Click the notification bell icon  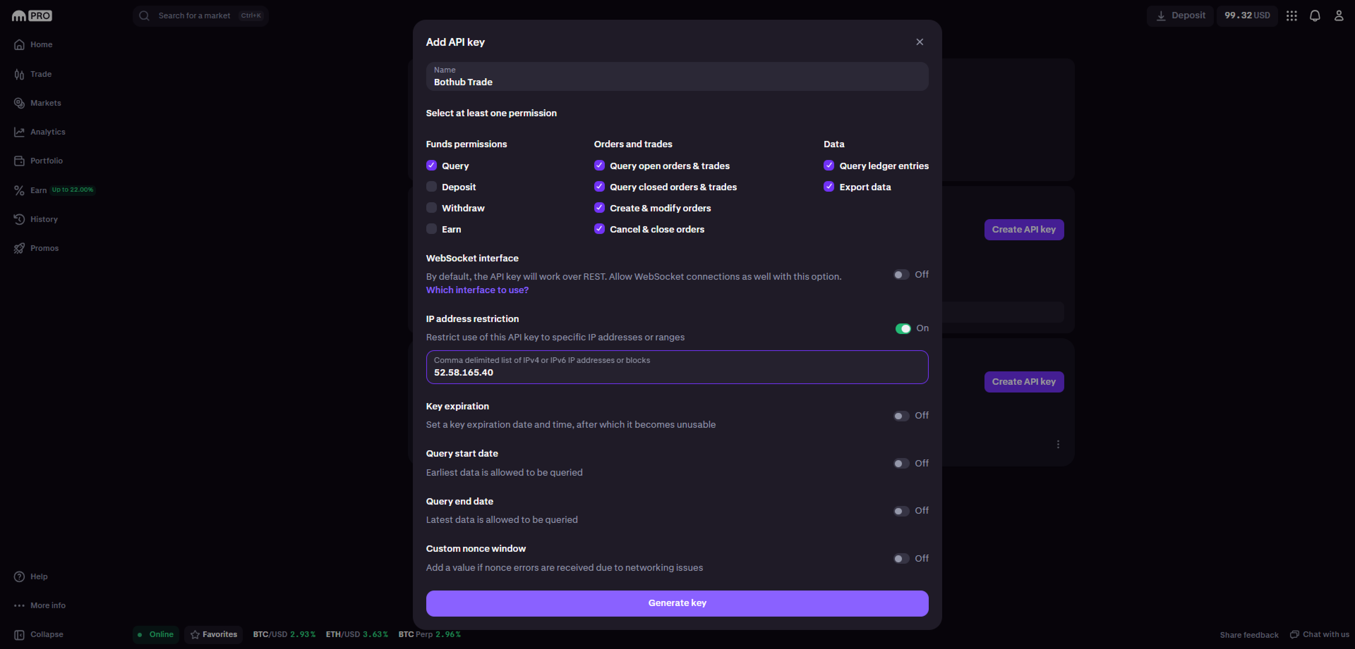(1314, 16)
